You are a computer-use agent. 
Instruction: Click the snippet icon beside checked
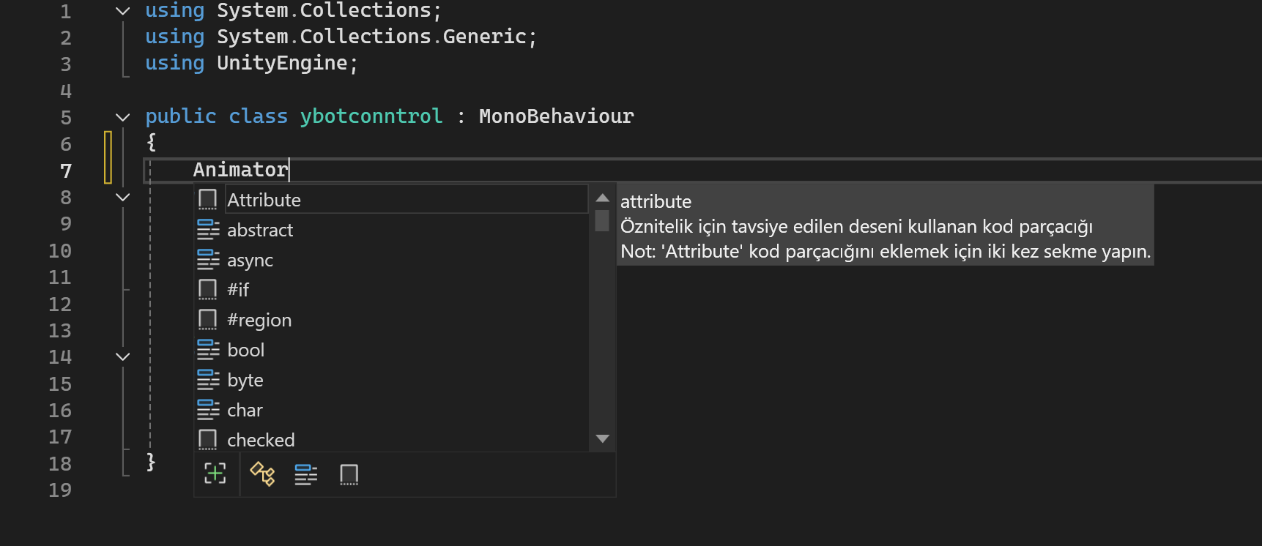coord(208,440)
